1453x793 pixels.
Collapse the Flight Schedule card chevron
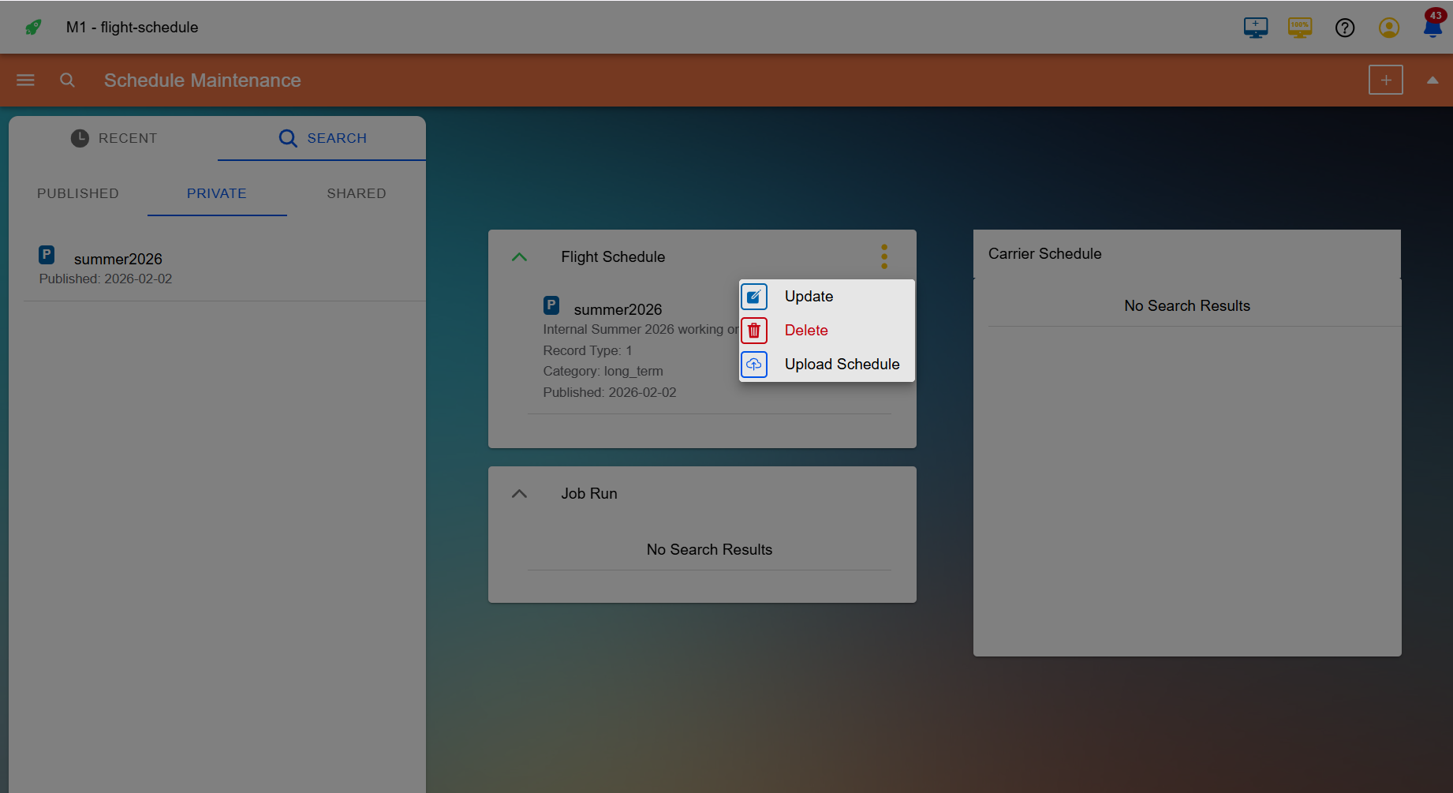coord(519,256)
